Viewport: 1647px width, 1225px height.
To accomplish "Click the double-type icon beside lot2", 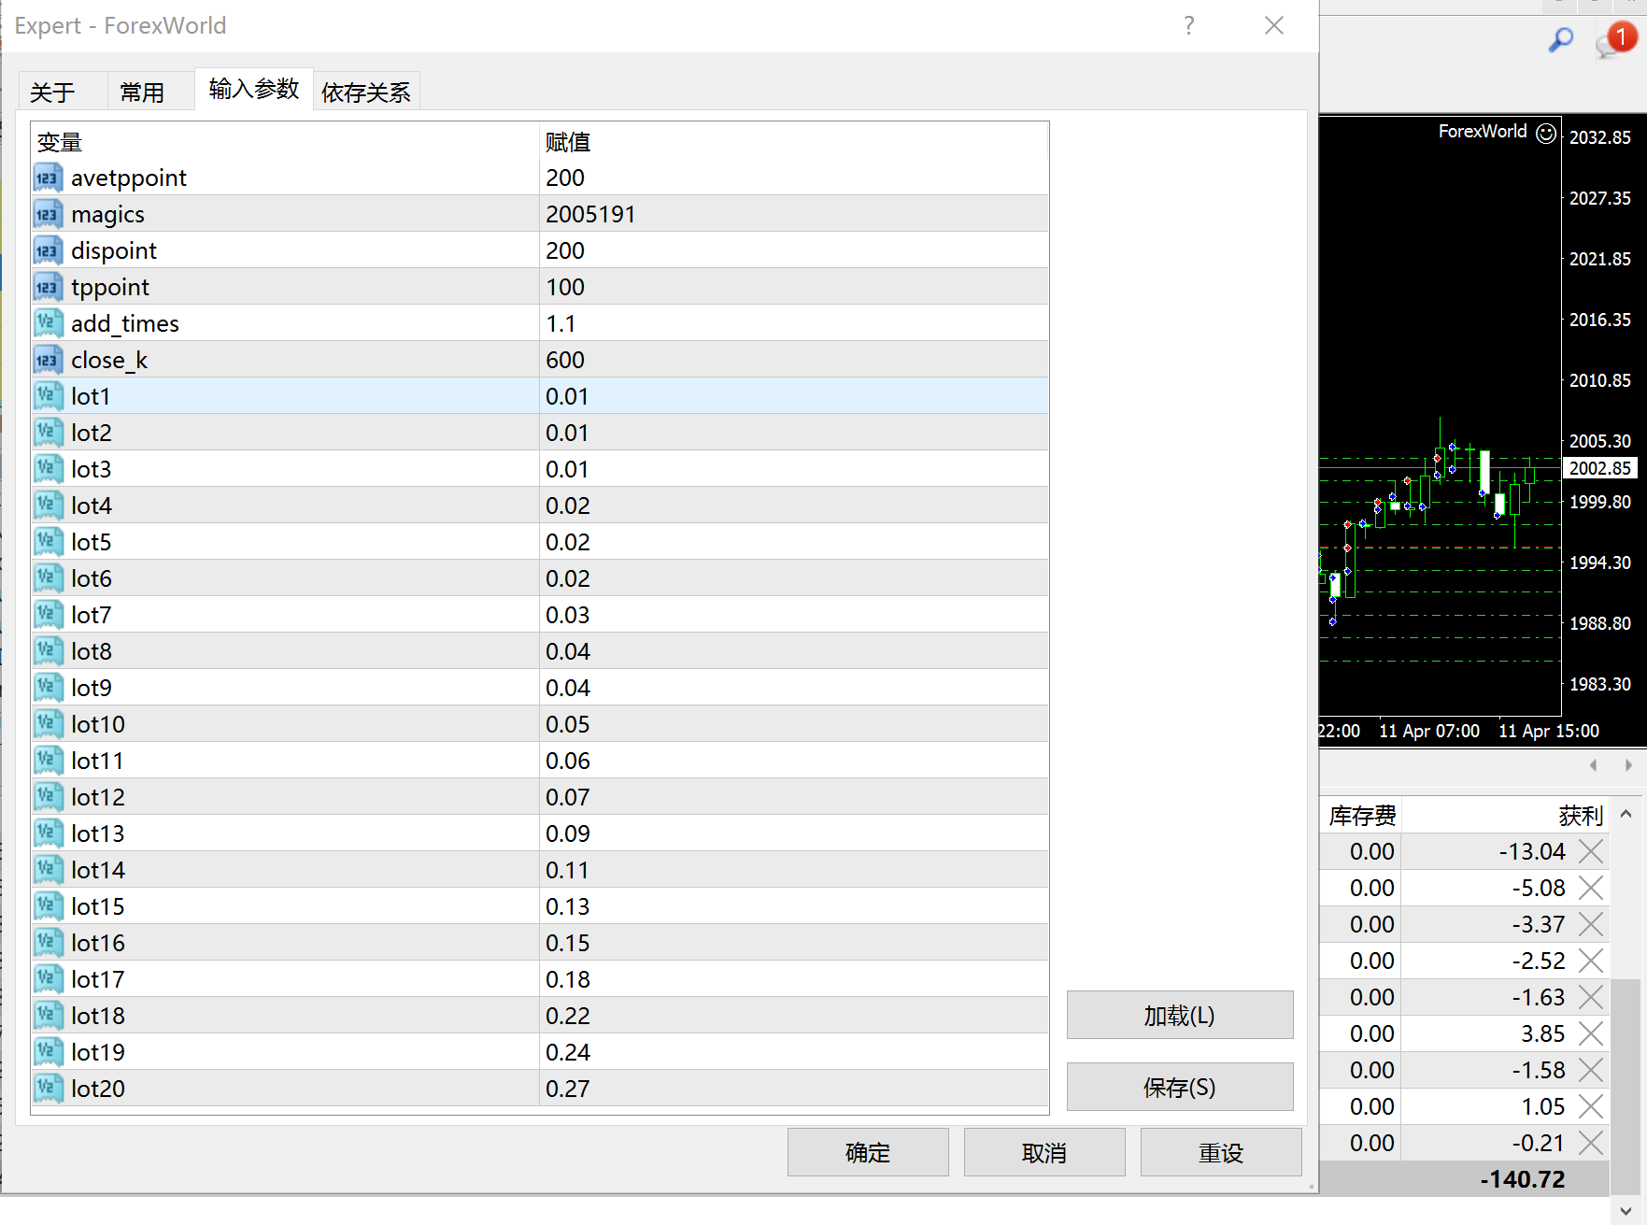I will pos(48,433).
